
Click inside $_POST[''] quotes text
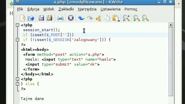(65, 34)
